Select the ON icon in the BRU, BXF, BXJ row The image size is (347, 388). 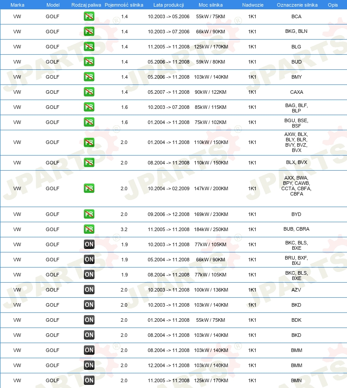click(x=89, y=259)
